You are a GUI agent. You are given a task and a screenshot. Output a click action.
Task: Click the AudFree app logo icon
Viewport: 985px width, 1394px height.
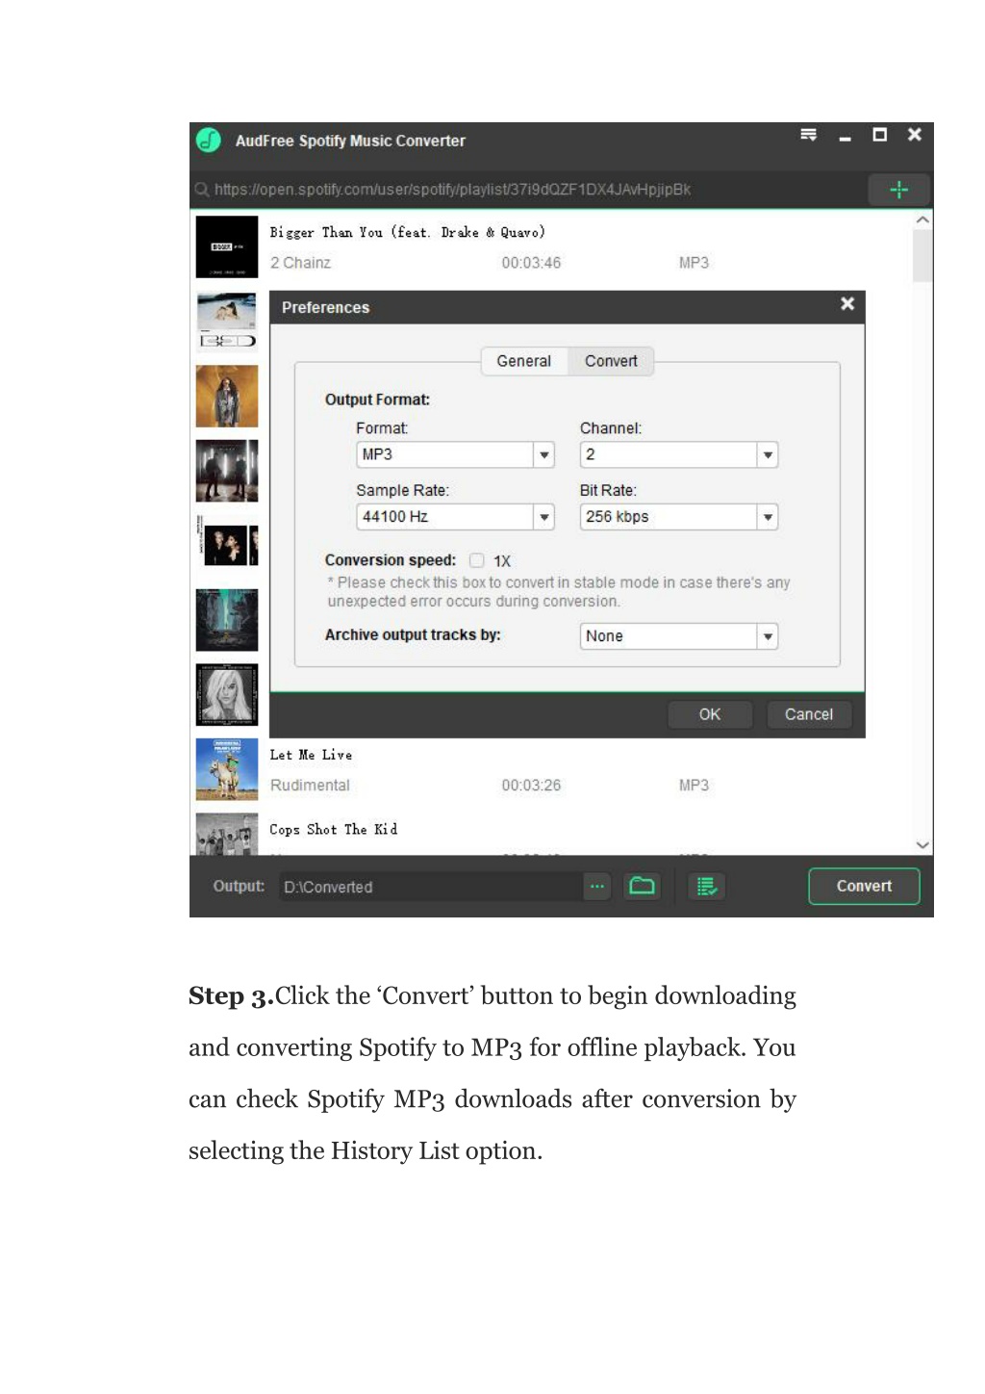[x=209, y=141]
